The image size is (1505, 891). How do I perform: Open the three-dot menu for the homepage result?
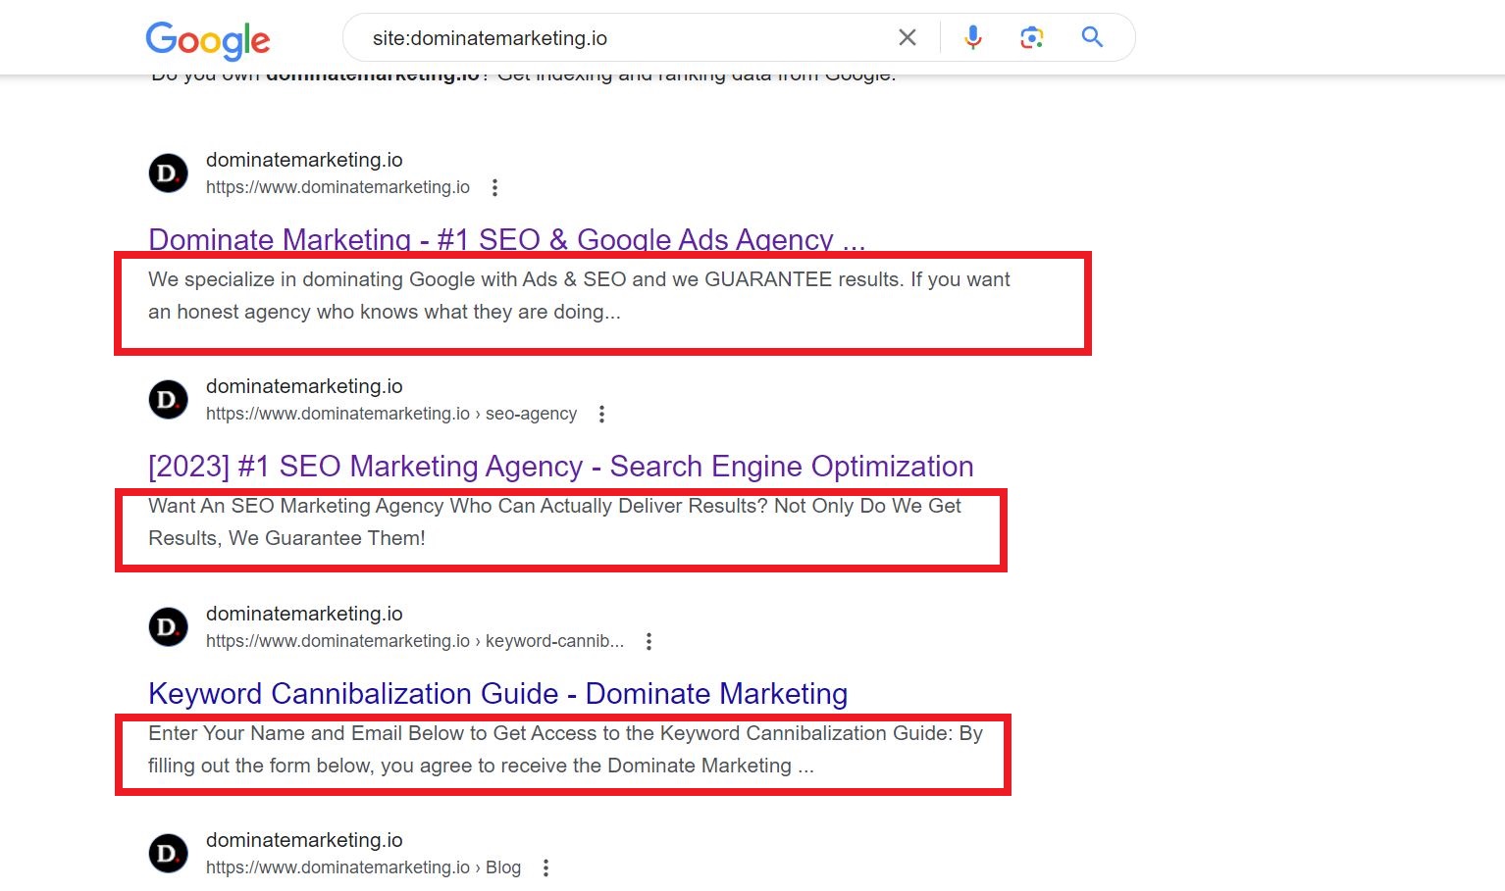[494, 187]
